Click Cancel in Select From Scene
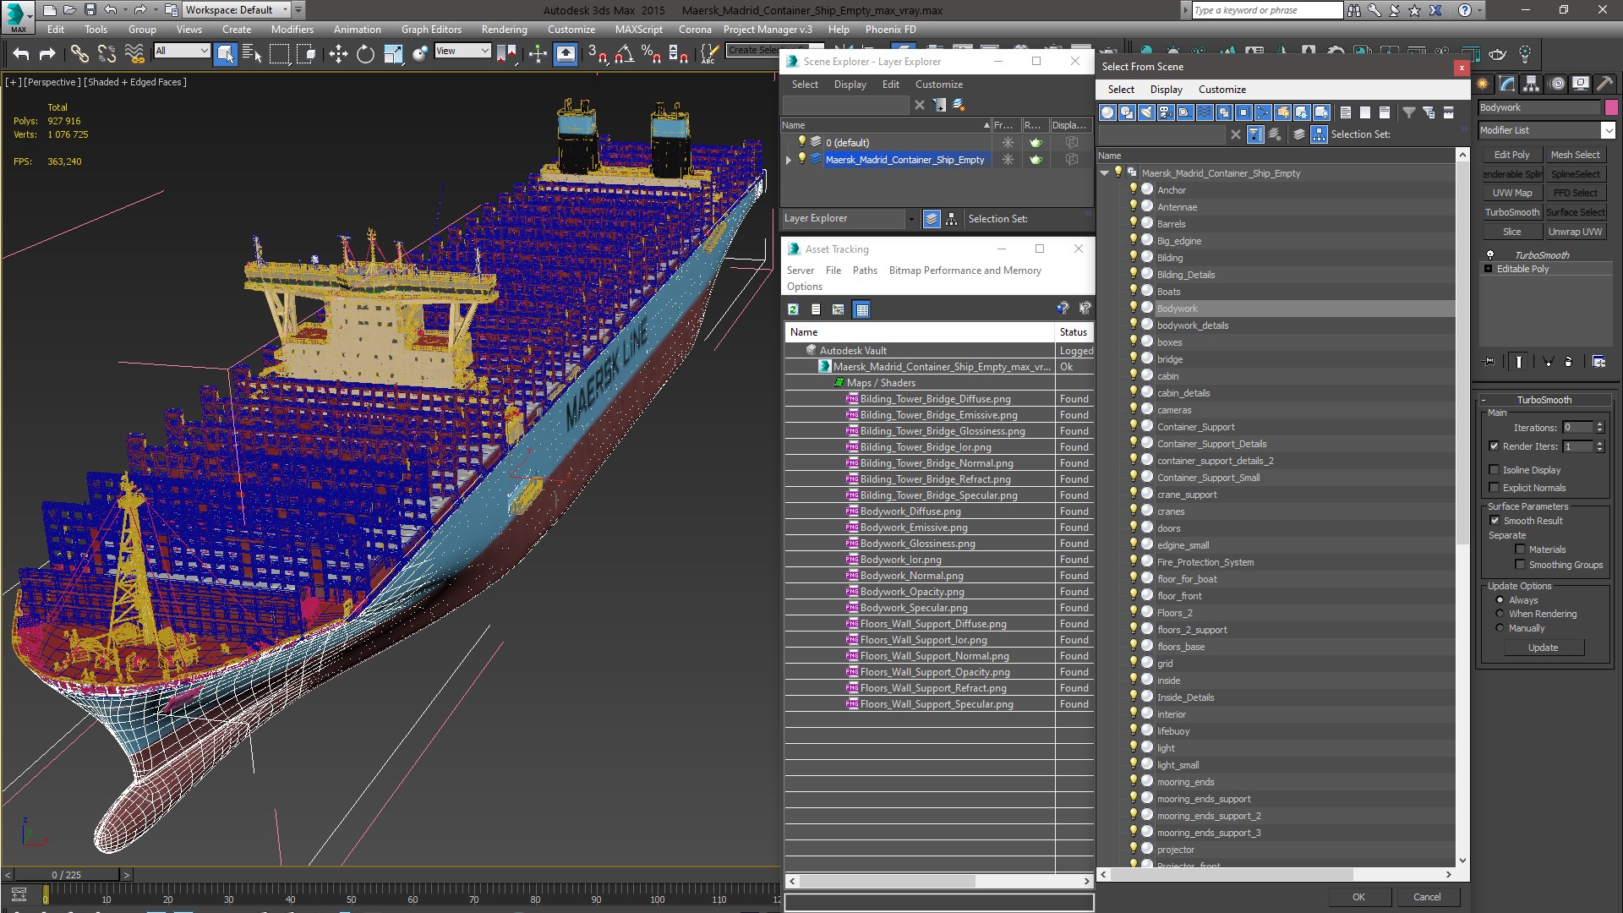Image resolution: width=1623 pixels, height=913 pixels. [x=1427, y=897]
